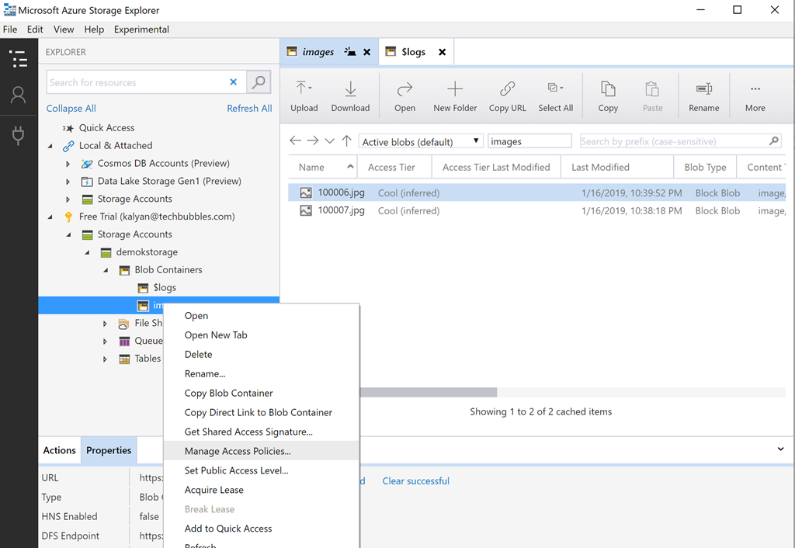The height and width of the screenshot is (548, 795).
Task: Expand the Queues node
Action: (105, 342)
